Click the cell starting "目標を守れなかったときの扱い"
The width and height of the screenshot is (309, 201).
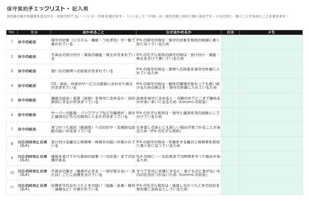tap(93, 187)
